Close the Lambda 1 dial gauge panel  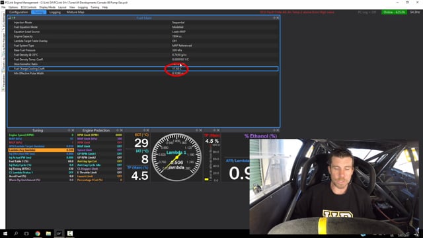(200, 130)
